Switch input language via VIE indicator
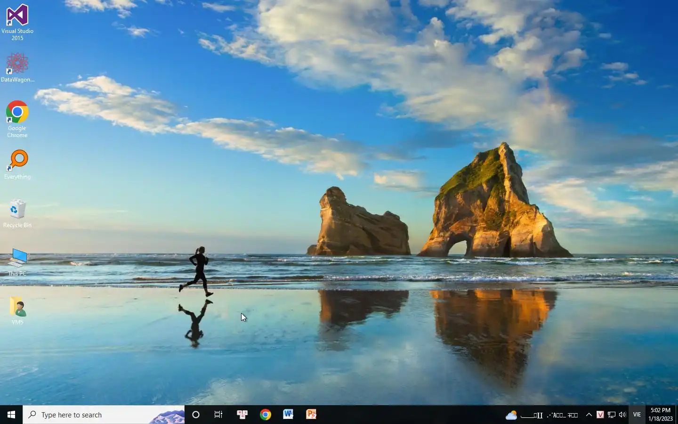Screen dimensions: 678x424 [637, 415]
